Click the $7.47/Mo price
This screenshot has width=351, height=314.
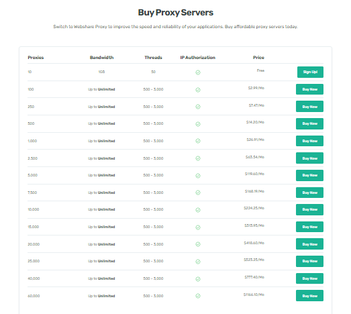click(256, 105)
